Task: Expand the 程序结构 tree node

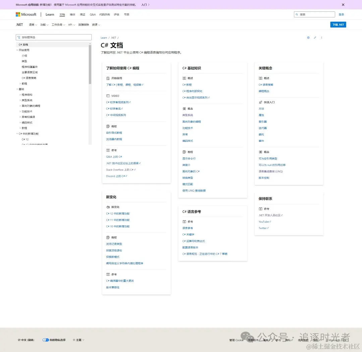Action: [20, 95]
